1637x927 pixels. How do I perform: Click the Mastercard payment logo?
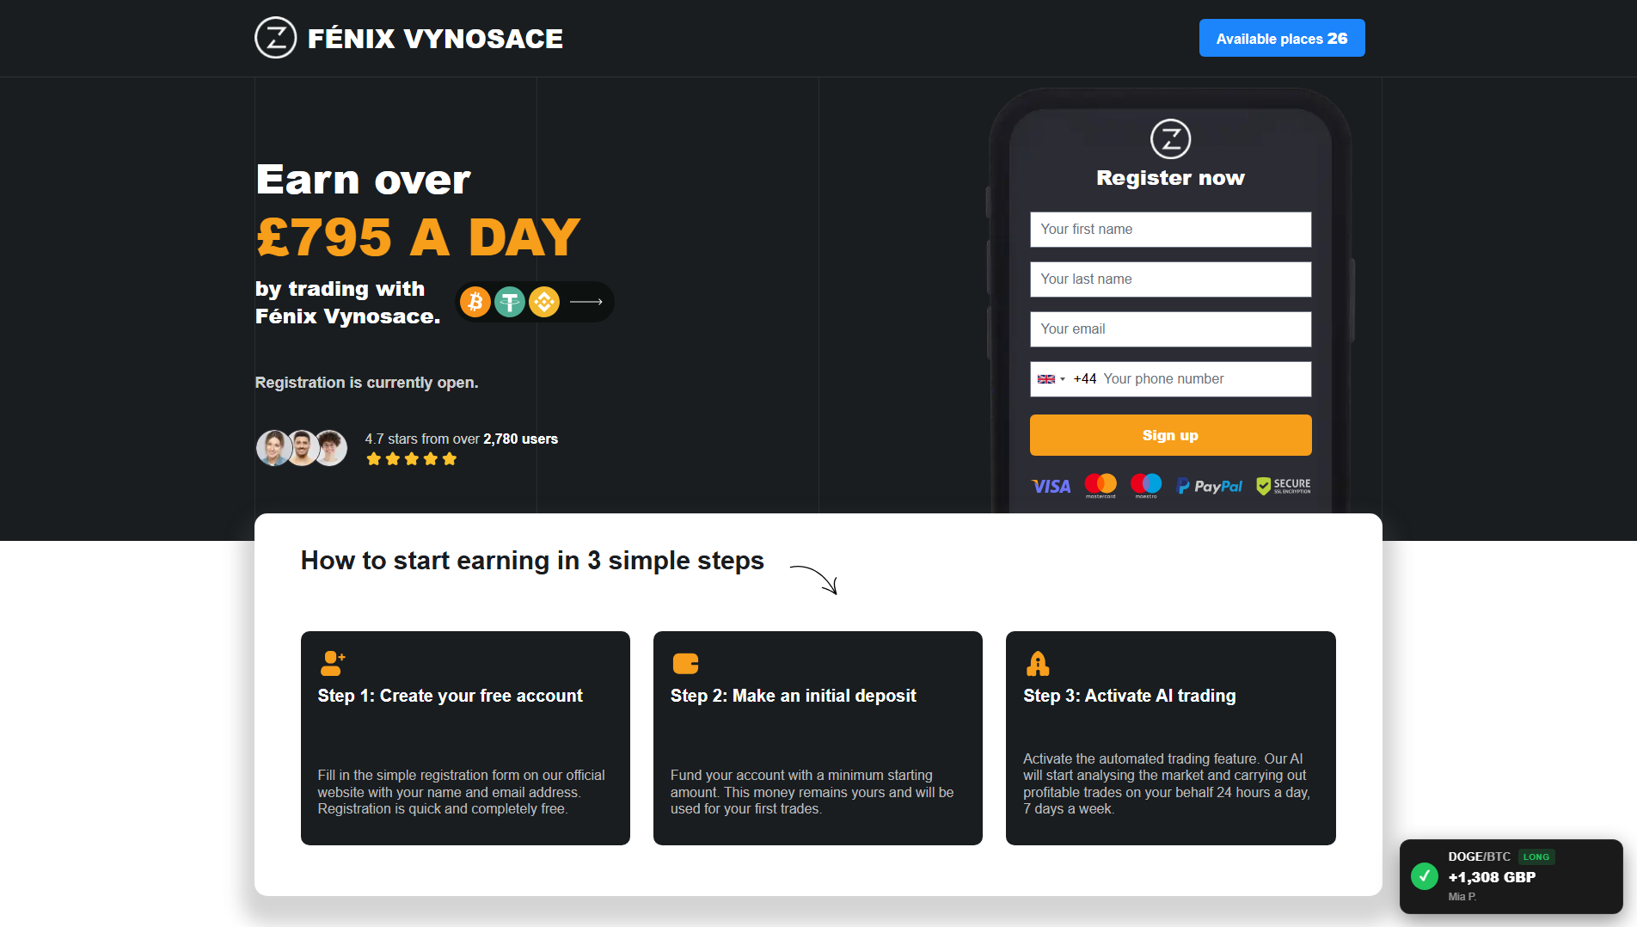pos(1101,486)
